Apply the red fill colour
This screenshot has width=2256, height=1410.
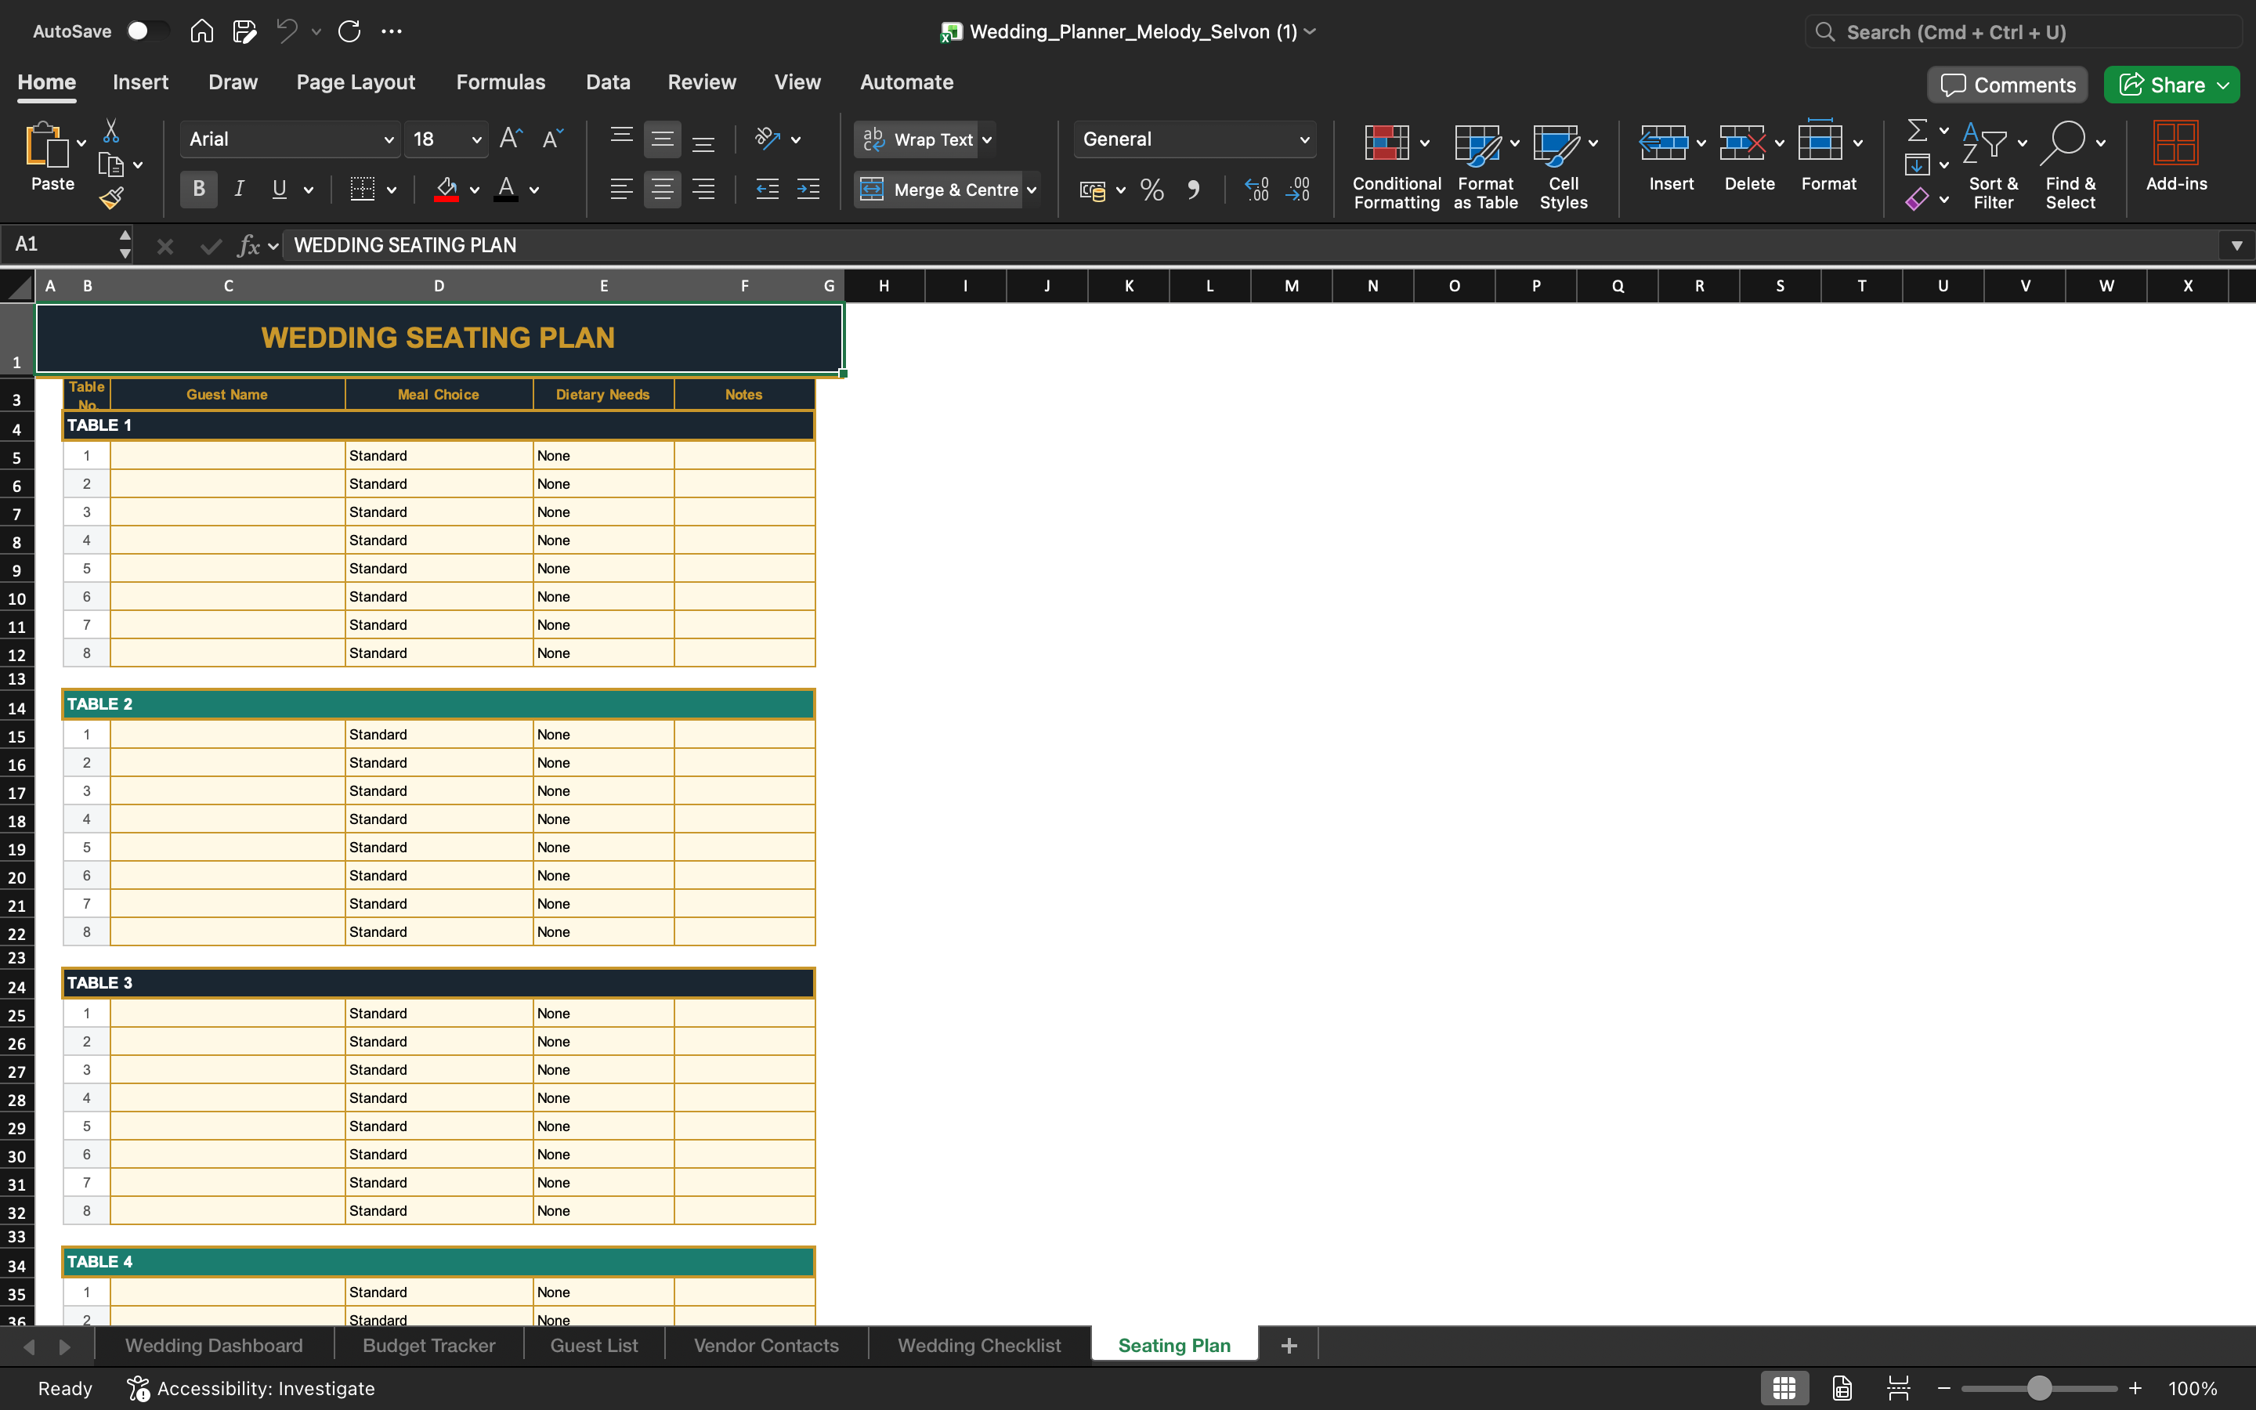(446, 190)
